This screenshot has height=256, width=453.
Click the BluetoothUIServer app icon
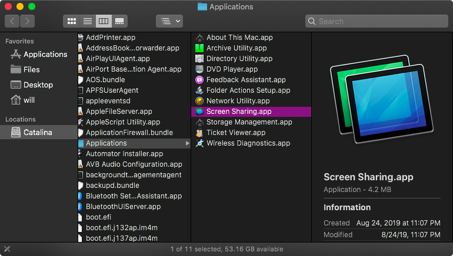coord(81,207)
